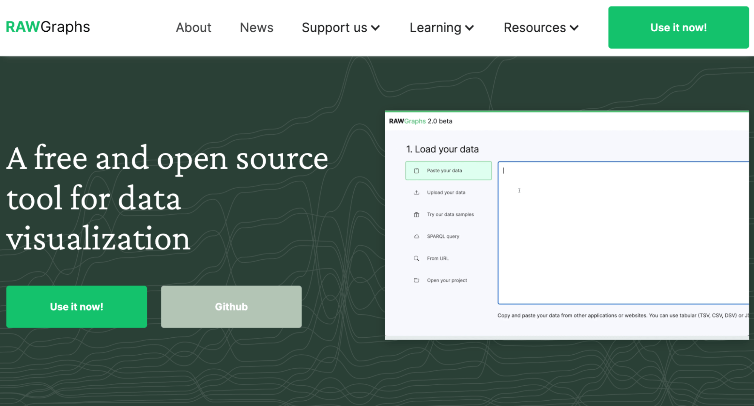Open the Resources menu
Image resolution: width=754 pixels, height=406 pixels.
tap(541, 28)
